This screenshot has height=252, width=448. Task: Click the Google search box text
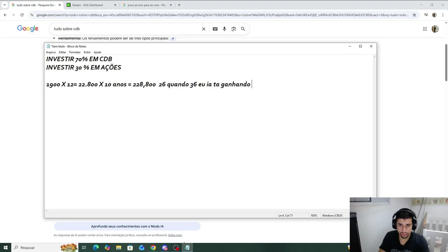point(67,29)
